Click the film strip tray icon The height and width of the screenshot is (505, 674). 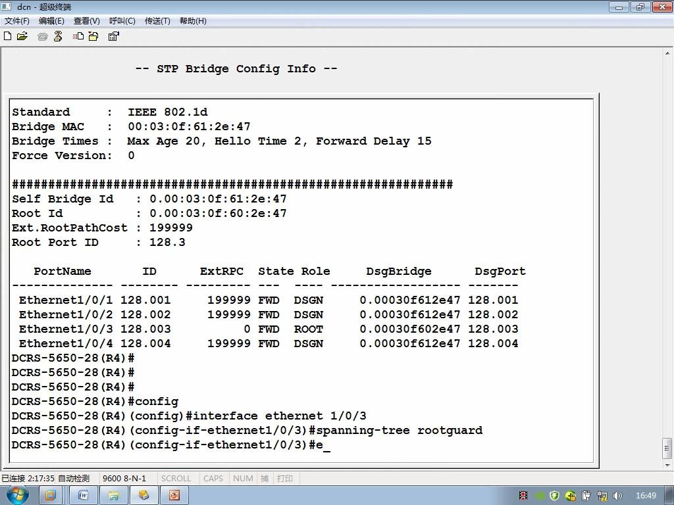coord(523,496)
